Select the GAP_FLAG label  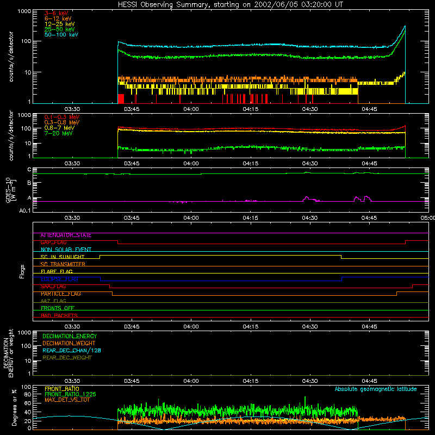click(53, 243)
